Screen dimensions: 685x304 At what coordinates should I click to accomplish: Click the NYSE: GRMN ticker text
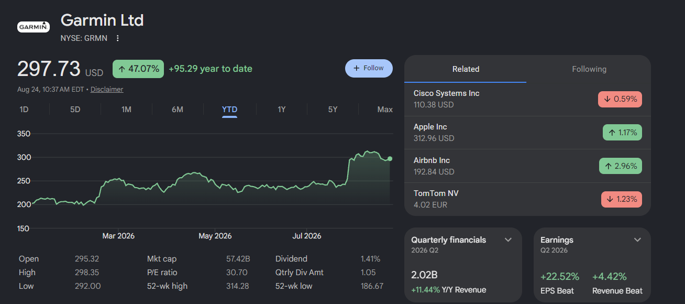coord(85,38)
